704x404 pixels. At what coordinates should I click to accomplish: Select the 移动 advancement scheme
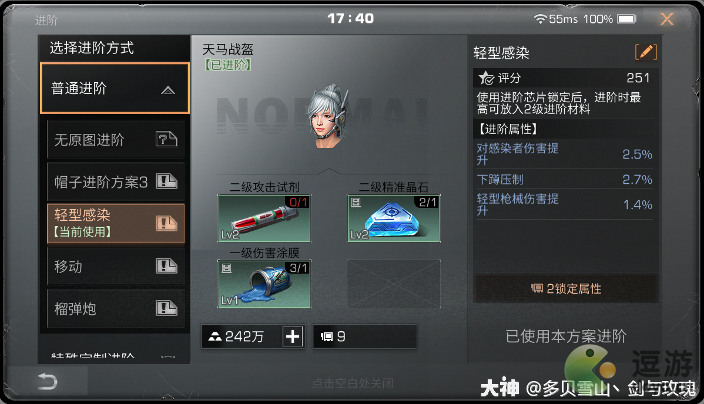(116, 266)
